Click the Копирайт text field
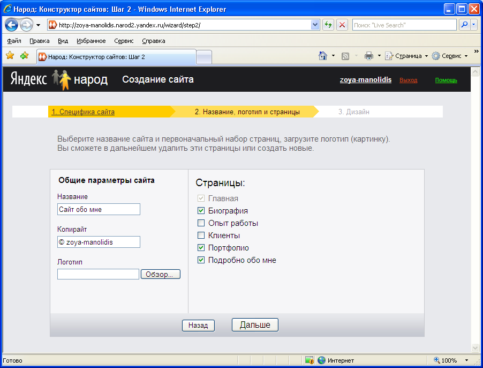This screenshot has width=483, height=368. [x=99, y=242]
